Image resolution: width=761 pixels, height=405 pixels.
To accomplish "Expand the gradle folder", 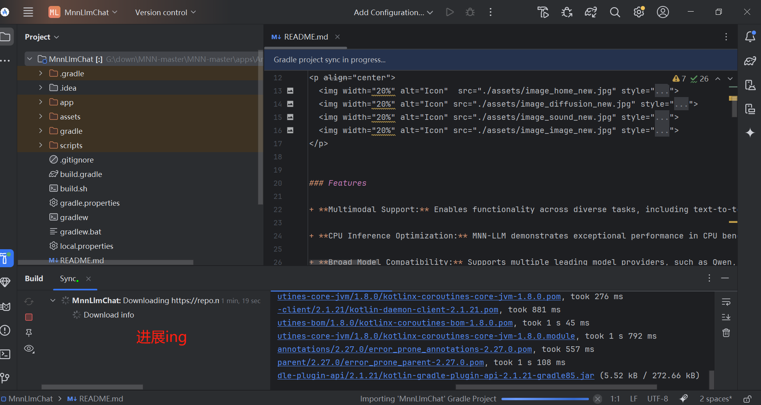I will point(40,131).
